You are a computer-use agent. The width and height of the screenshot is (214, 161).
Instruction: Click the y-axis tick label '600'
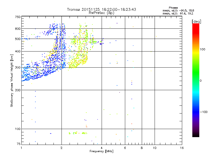(x=18, y=29)
